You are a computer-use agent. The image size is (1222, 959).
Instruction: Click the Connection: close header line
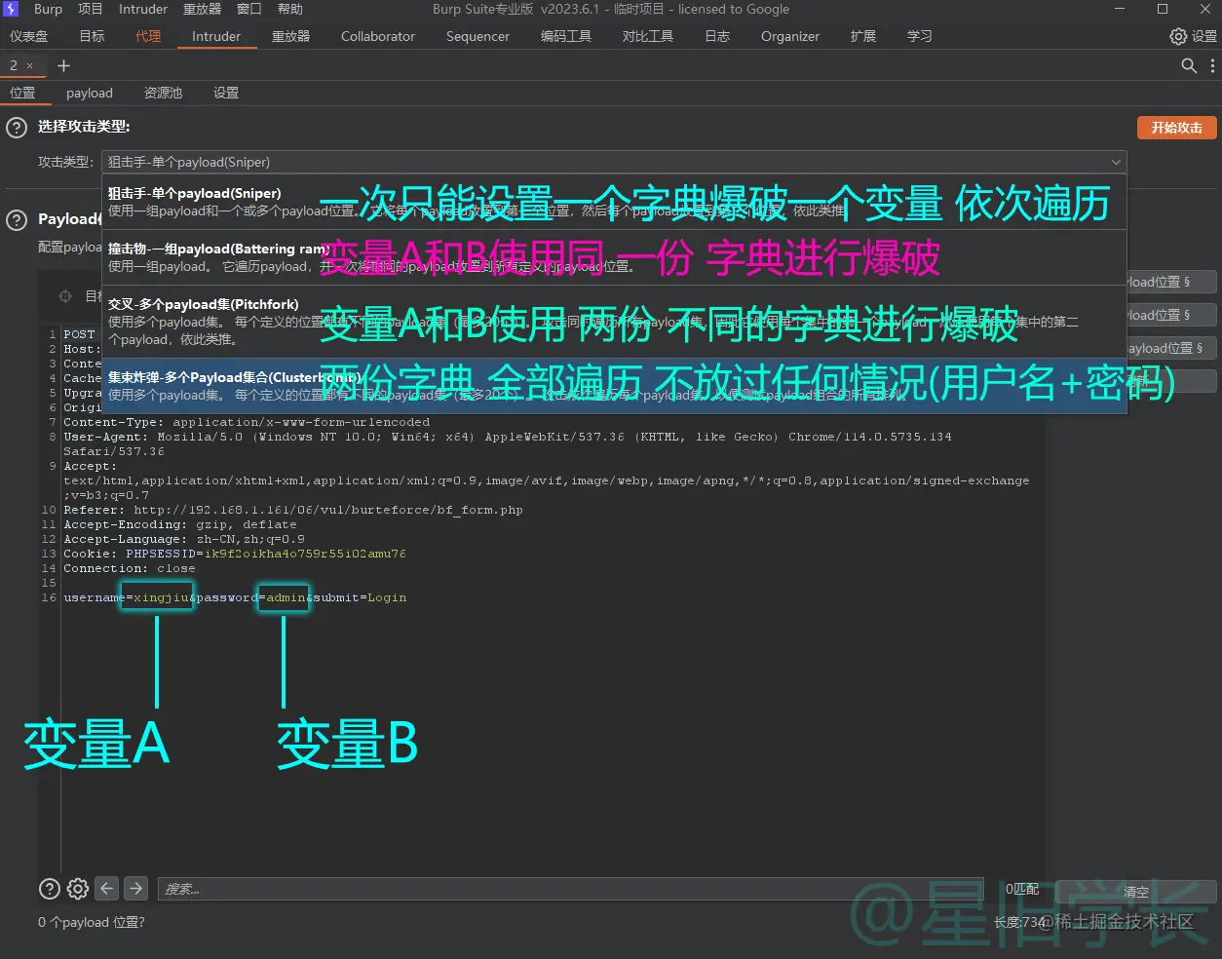130,568
